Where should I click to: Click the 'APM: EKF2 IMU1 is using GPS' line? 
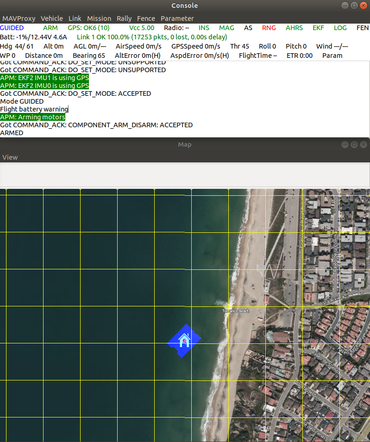(x=44, y=78)
